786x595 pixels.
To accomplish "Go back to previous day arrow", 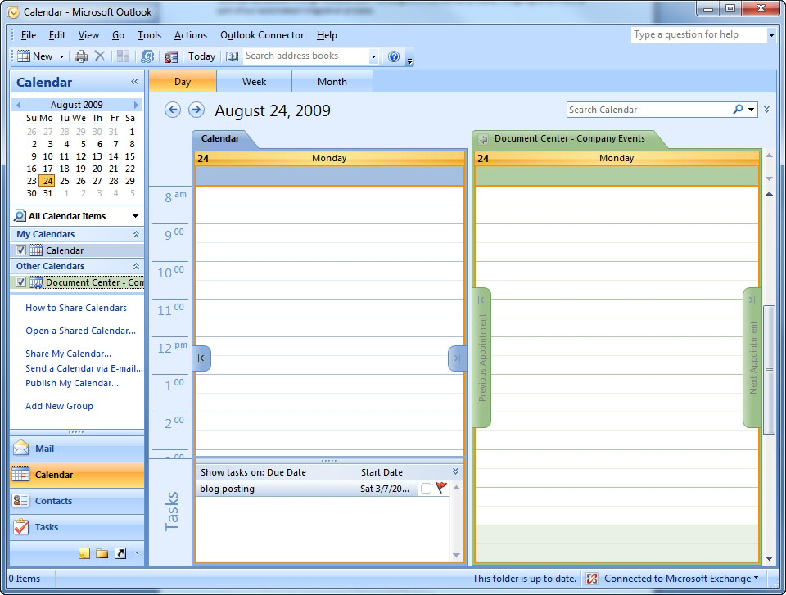I will coord(173,110).
